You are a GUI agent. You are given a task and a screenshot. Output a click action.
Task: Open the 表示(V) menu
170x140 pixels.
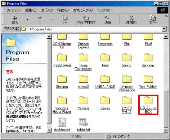[47, 10]
